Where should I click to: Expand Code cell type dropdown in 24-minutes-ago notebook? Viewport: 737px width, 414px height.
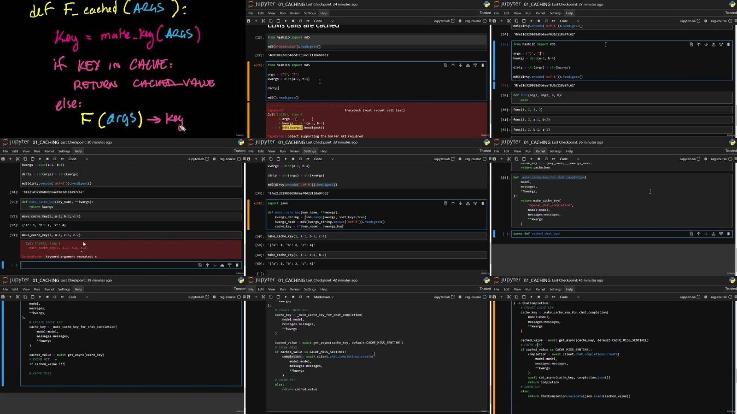(323, 21)
